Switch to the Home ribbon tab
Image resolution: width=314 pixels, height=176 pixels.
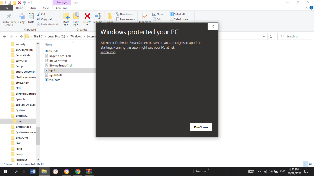pyautogui.click(x=19, y=8)
